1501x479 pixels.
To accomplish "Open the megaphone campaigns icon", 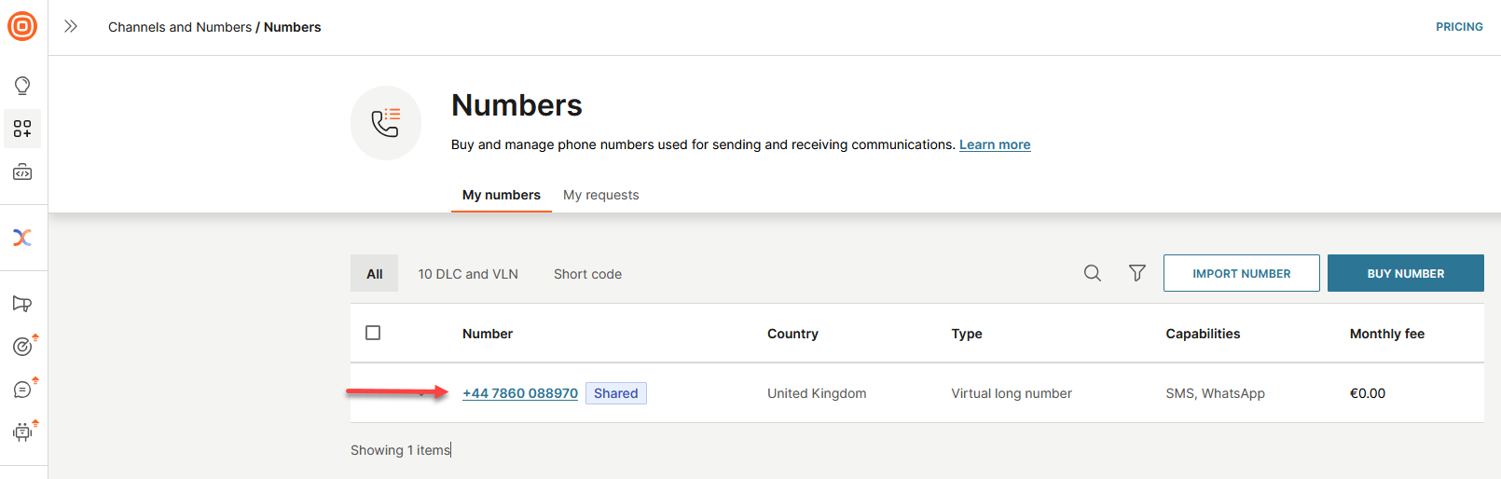I will tap(22, 304).
